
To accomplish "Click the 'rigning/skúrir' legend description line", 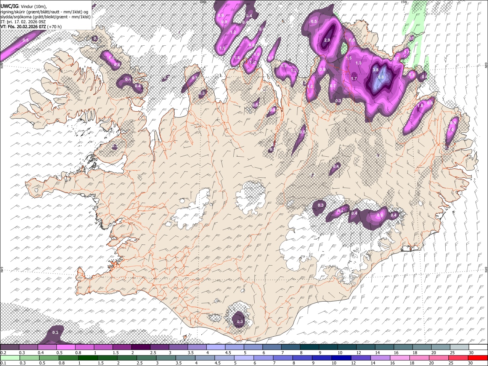I will [x=44, y=11].
